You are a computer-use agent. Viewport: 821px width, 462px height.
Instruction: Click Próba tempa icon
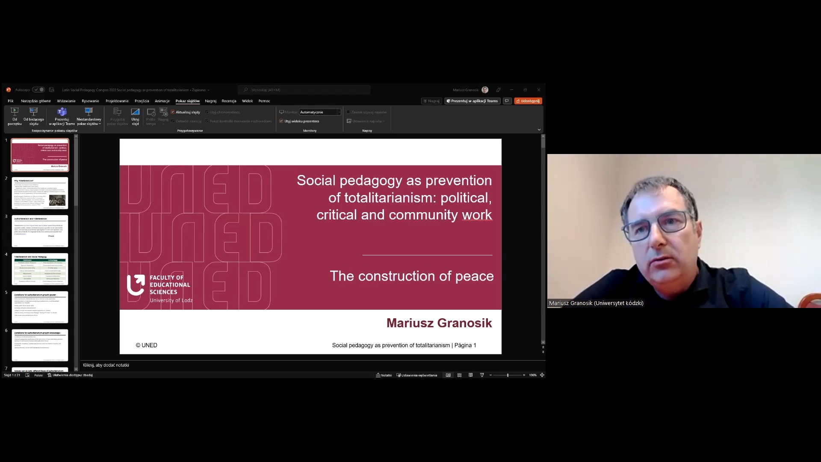tap(151, 116)
